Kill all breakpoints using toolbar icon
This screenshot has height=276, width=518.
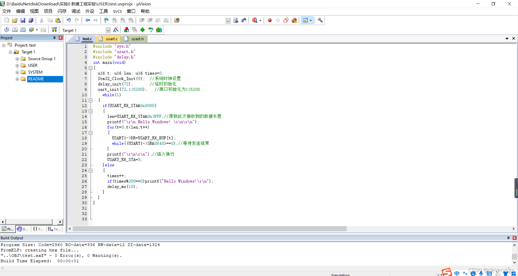click(294, 20)
